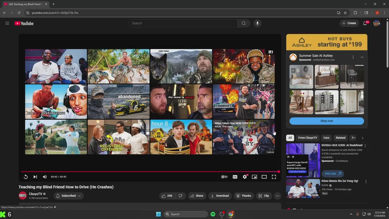Open Chrome three-dot menu
Viewport: 389px width, 219px height.
[384, 13]
